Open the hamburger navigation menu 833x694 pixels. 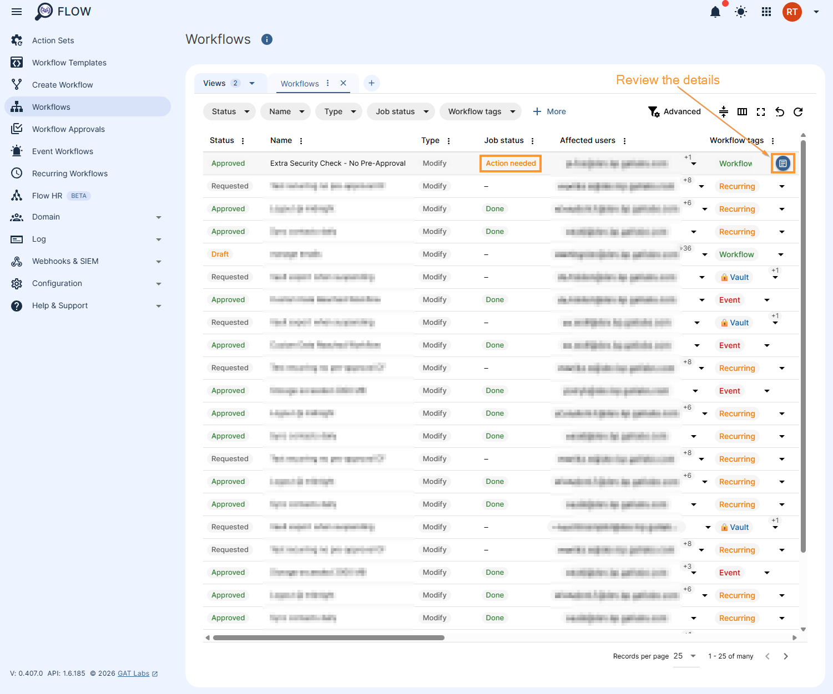click(16, 11)
